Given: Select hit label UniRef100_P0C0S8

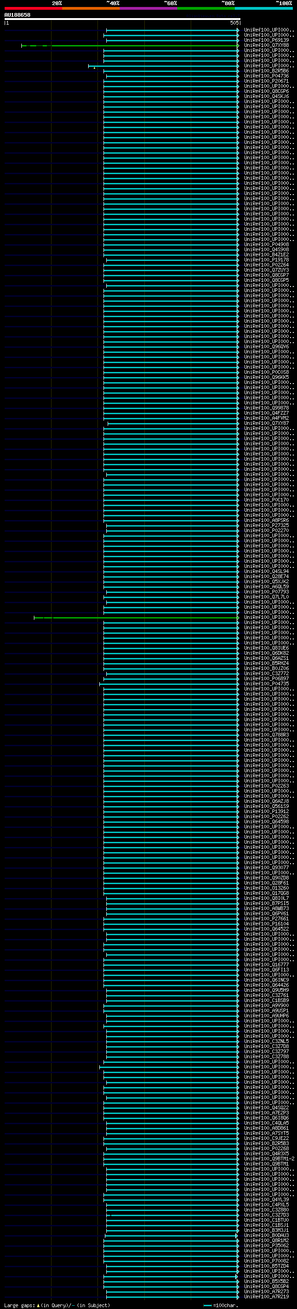Looking at the screenshot, I should 266,372.
